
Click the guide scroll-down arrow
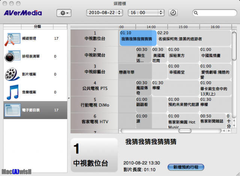pyautogui.click(x=234, y=125)
